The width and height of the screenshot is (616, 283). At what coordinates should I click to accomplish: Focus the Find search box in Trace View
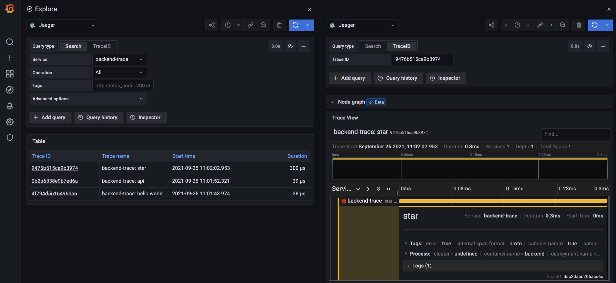coord(575,134)
